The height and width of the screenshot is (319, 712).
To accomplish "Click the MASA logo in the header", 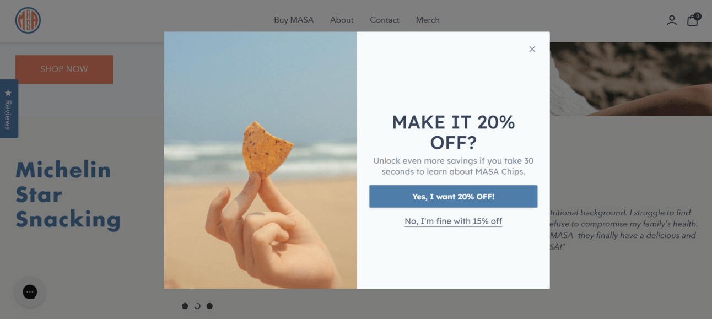I will click(28, 20).
